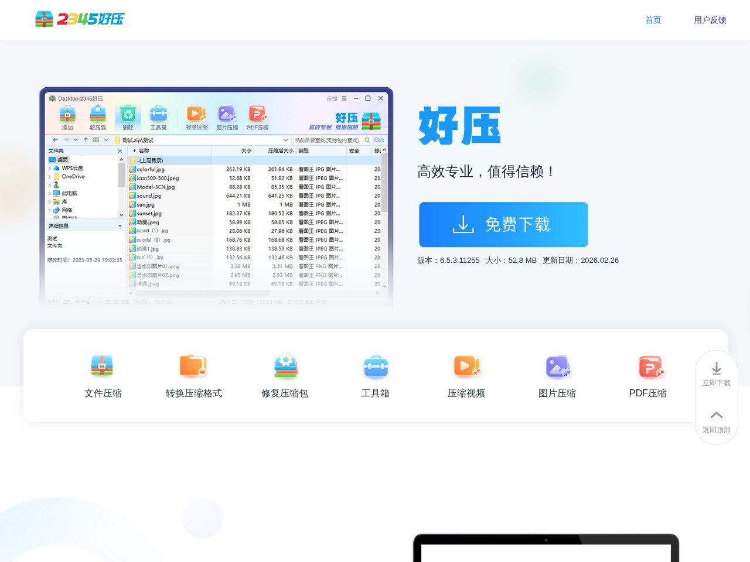This screenshot has height=562, width=750.
Task: Go to the 首页 navigation tab
Action: (653, 20)
